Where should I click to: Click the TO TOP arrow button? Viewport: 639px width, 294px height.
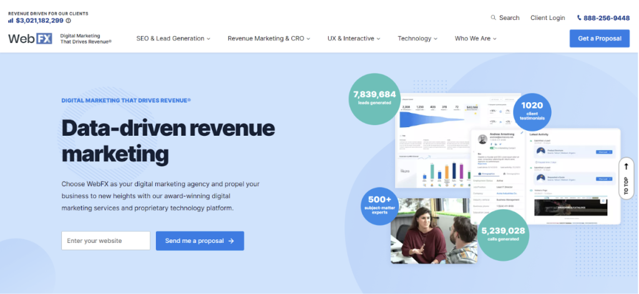click(627, 178)
